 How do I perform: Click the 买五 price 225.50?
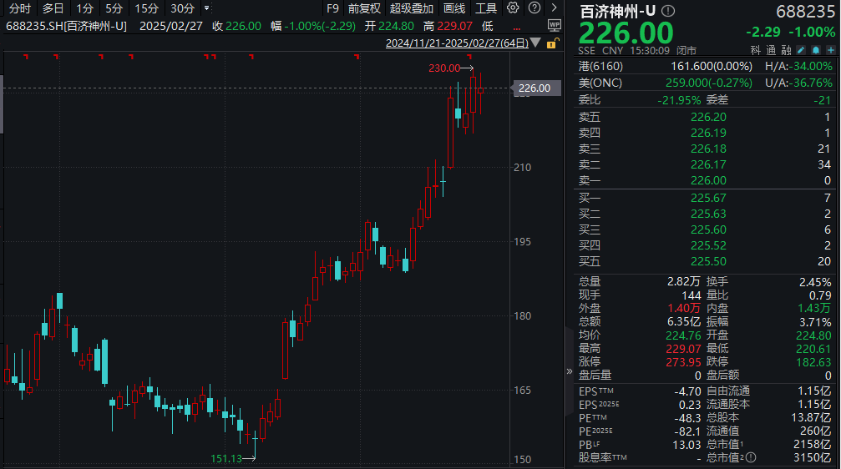click(708, 261)
